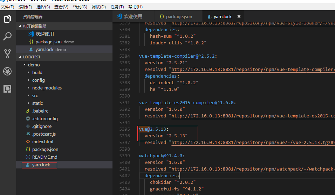The height and width of the screenshot is (195, 335).
Task: Open the vue-template-es2015-compiler resolved URL on line 5393
Action: [253, 116]
